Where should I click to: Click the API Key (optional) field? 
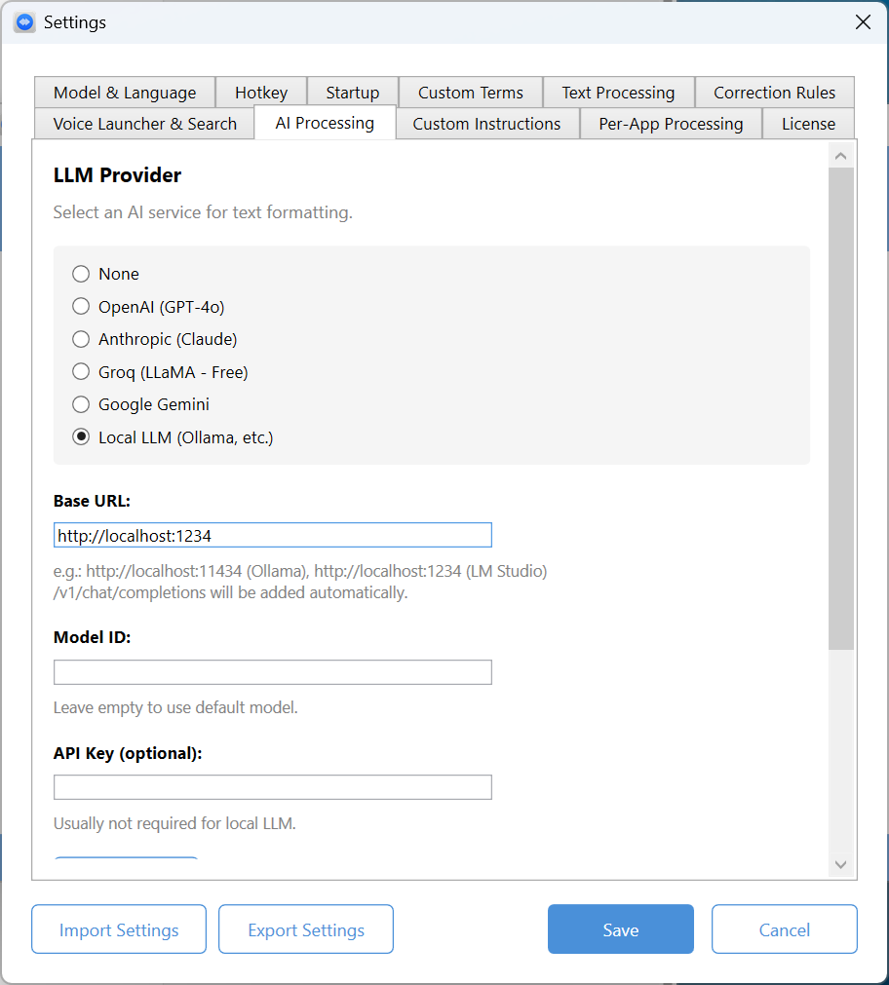point(273,787)
